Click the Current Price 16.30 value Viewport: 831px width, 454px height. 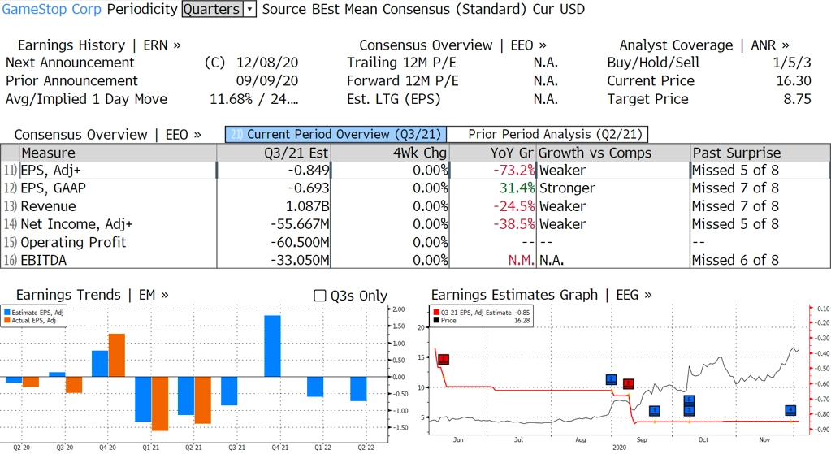point(794,80)
